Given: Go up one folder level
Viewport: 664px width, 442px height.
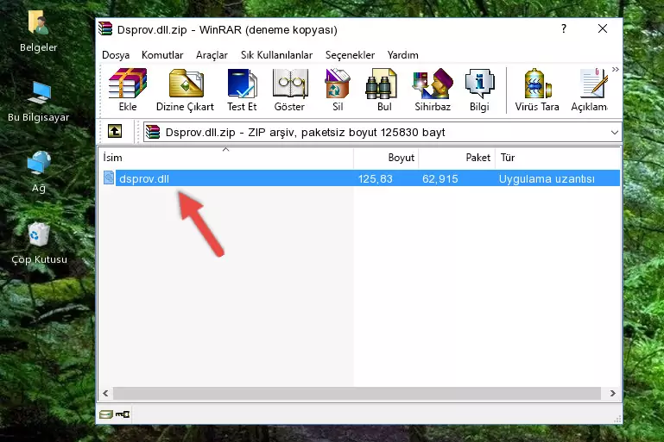Looking at the screenshot, I should click(x=115, y=132).
